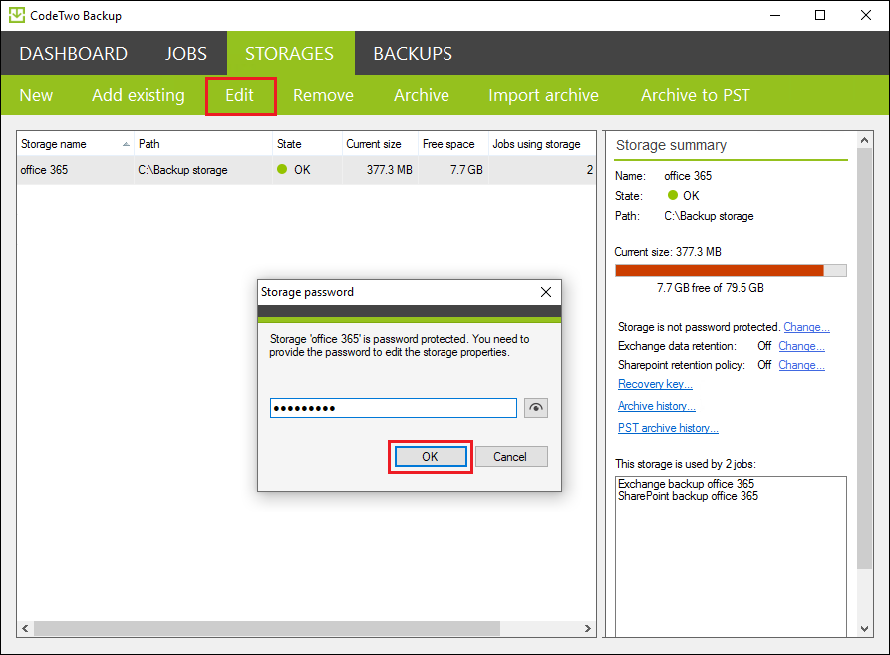The image size is (890, 655).
Task: Click Edit in the storage toolbar
Action: 239,95
